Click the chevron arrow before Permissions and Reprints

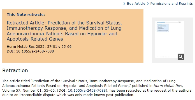(x=148, y=4)
